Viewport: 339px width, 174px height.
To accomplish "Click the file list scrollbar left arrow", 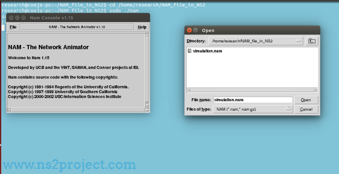I will [x=189, y=90].
